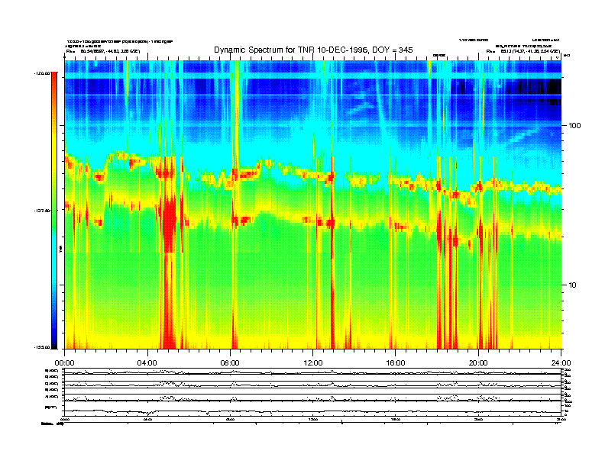Image resolution: width=605 pixels, height=467 pixels.
Task: Click the vertical rainbow color scale bar
Action: tap(54, 211)
